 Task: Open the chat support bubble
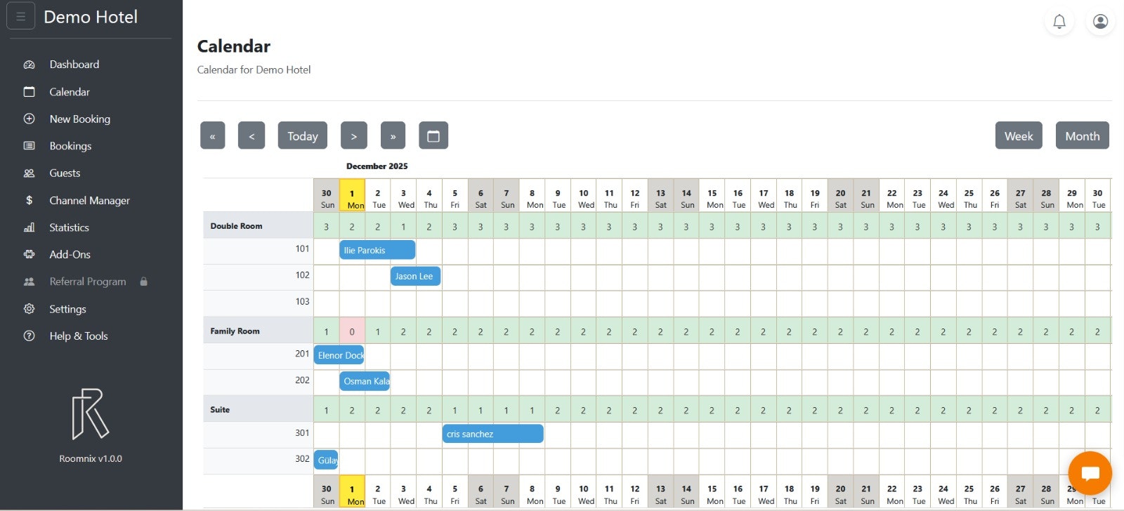coord(1090,472)
